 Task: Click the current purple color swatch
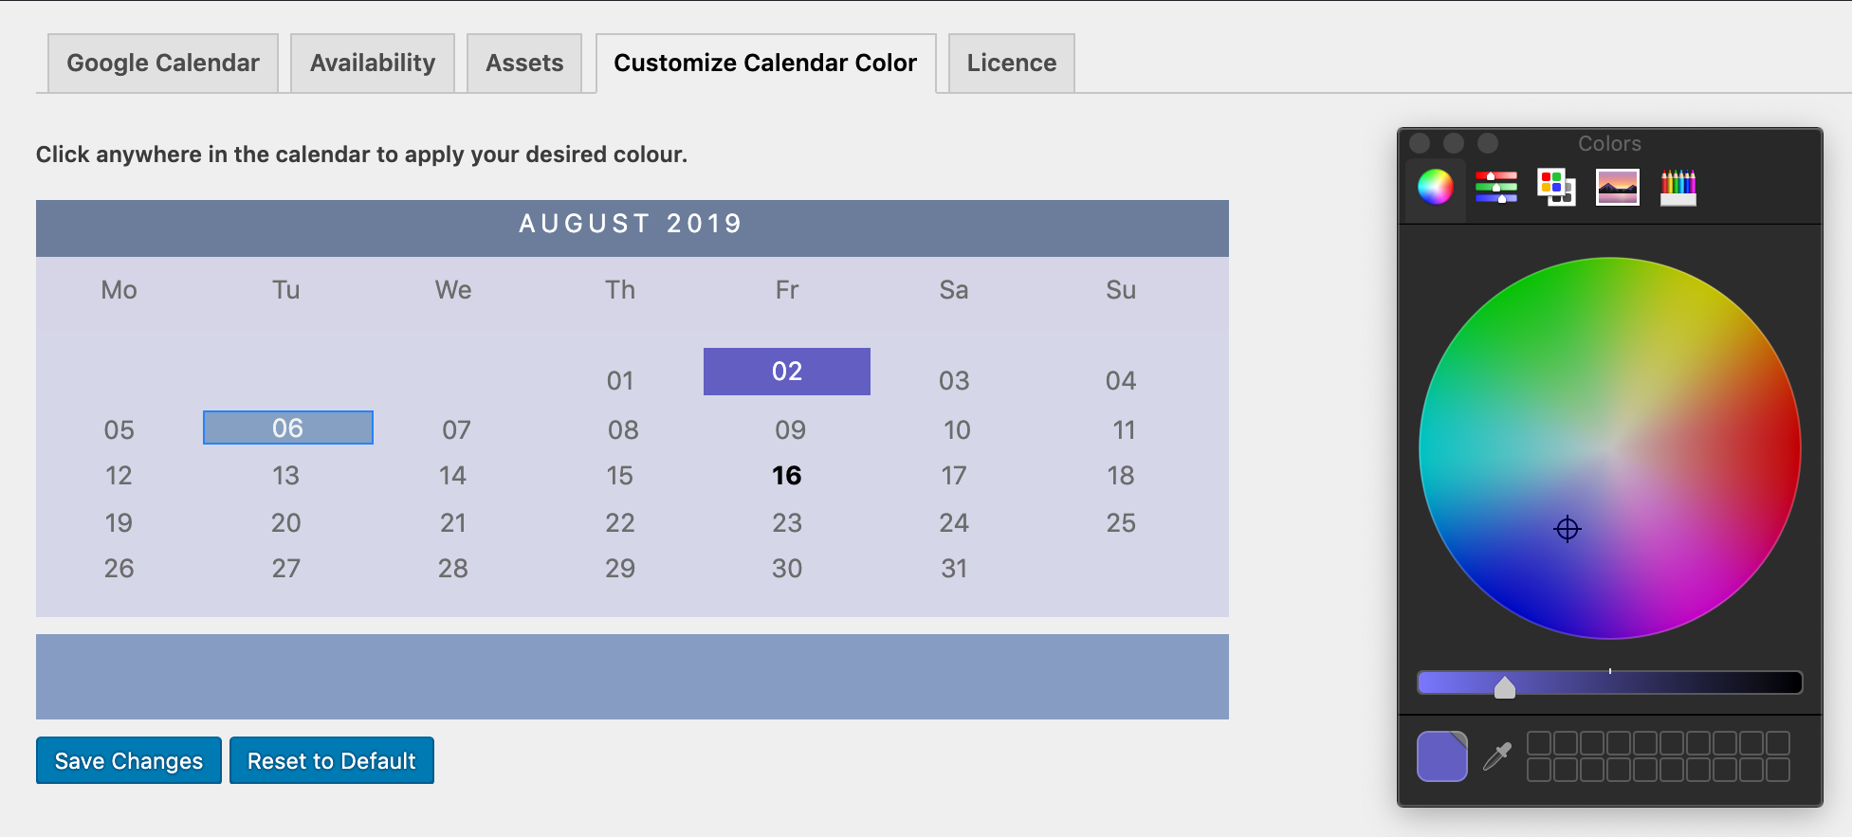[x=1441, y=756]
